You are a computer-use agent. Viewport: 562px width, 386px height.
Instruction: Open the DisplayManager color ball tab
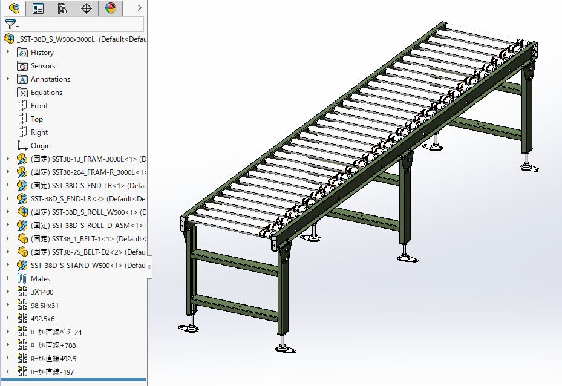point(110,8)
